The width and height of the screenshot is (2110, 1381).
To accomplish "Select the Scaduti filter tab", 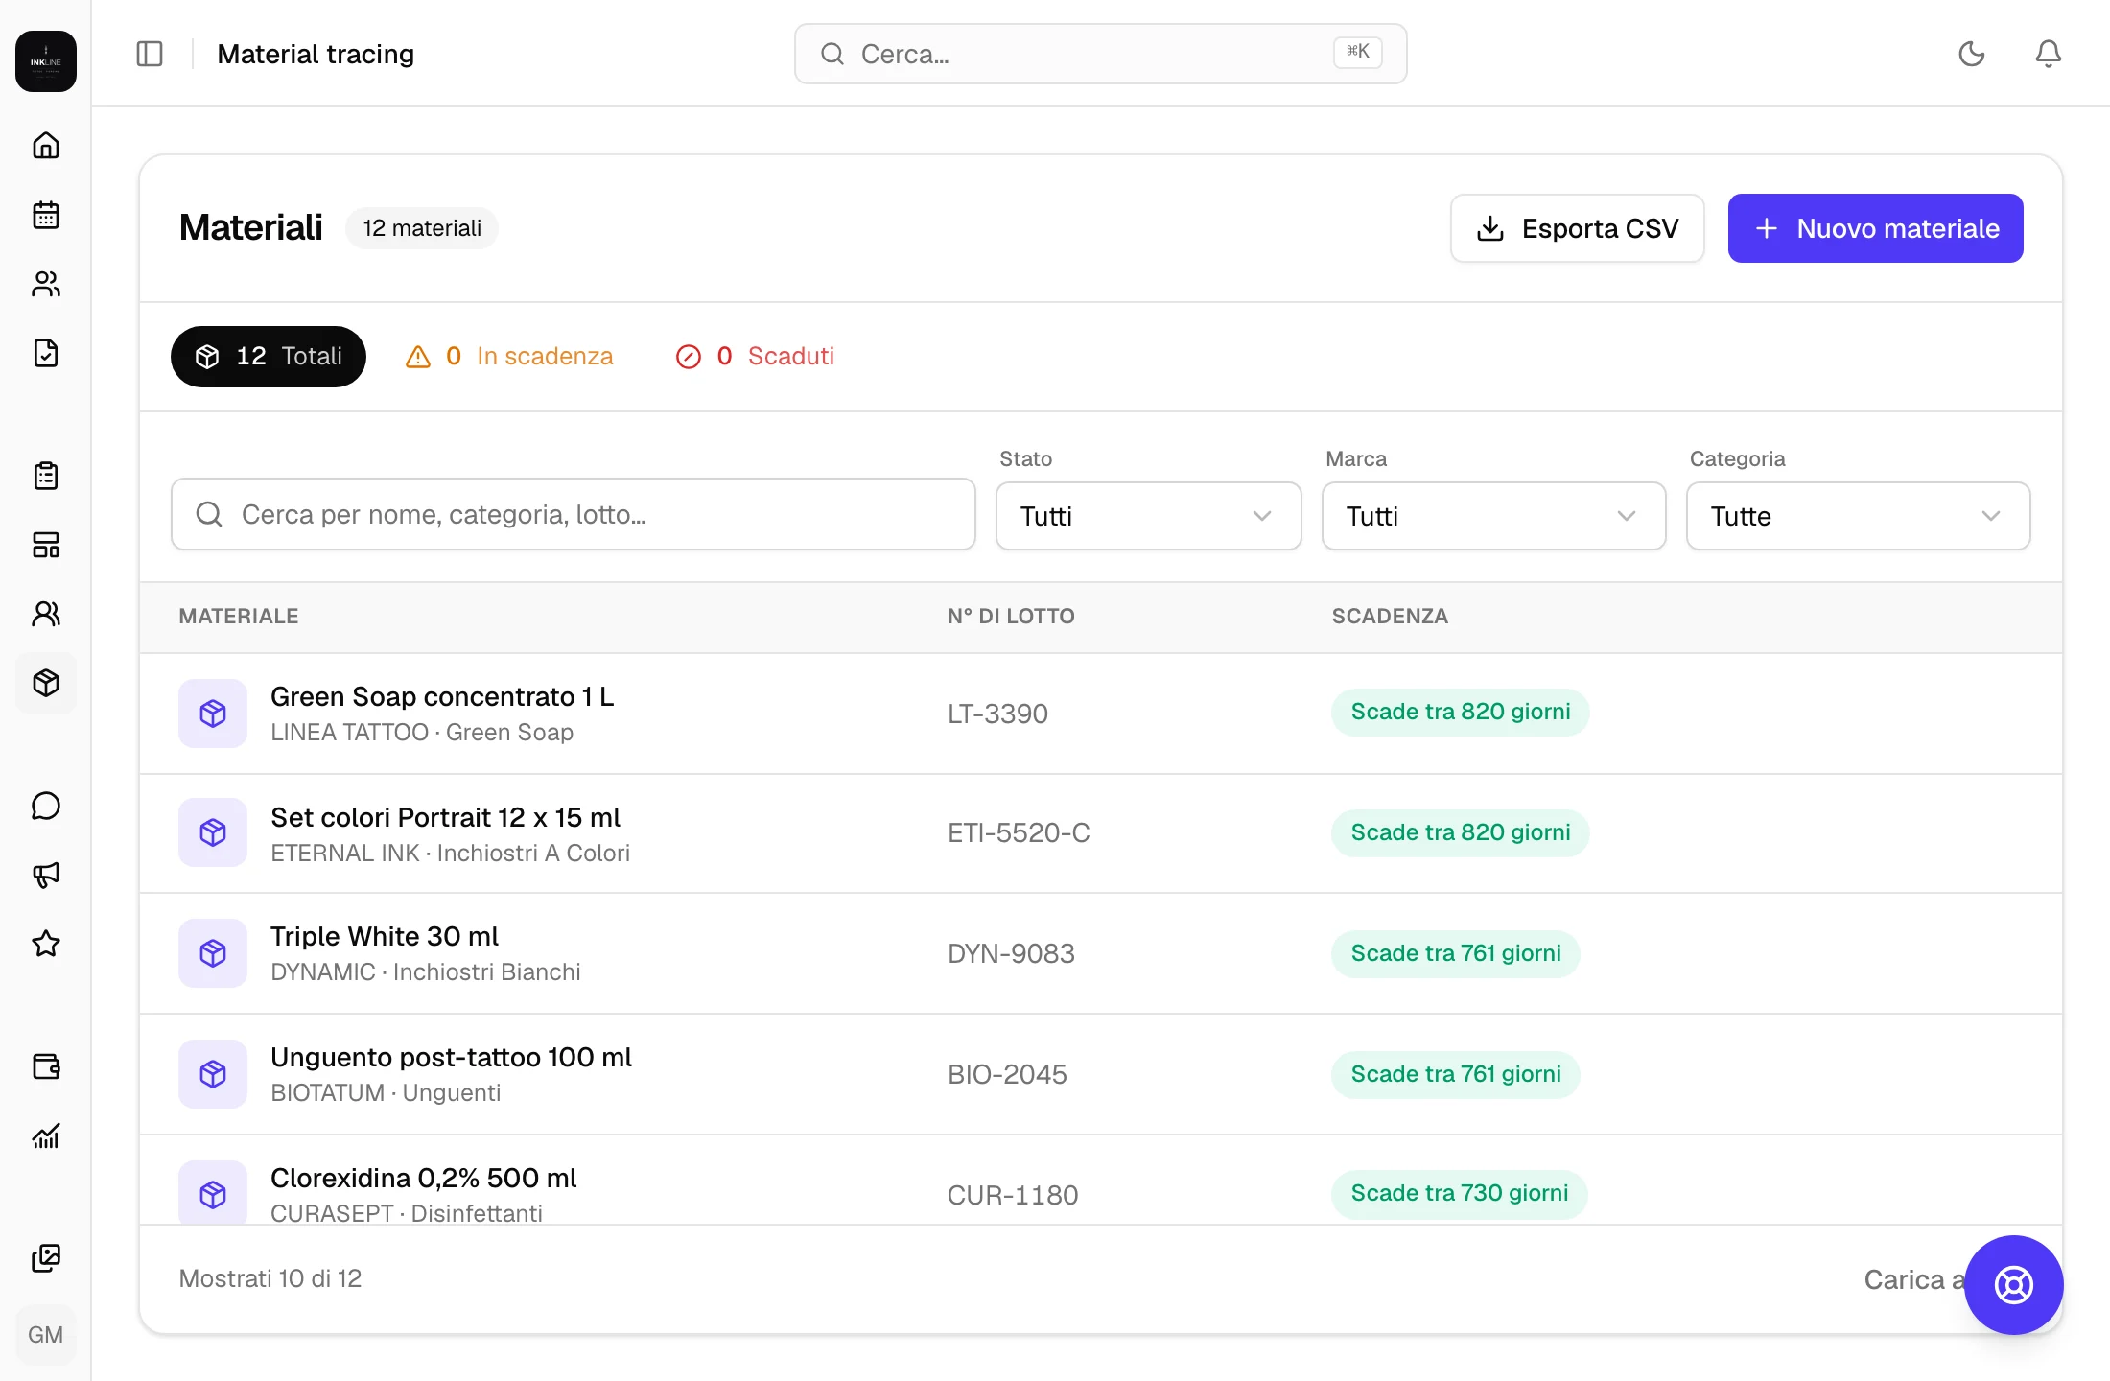I will click(756, 357).
